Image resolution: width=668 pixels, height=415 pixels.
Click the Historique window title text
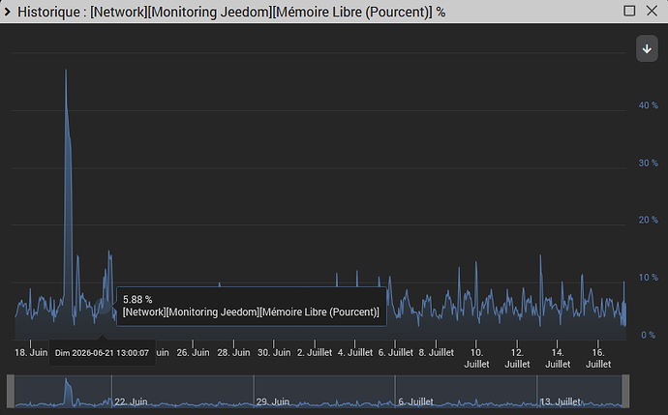(x=231, y=12)
